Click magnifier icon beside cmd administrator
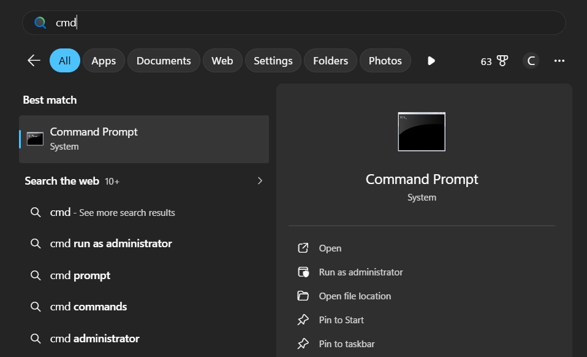587x357 pixels. 36,339
